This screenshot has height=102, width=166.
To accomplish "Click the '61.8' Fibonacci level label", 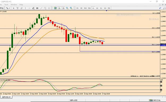I will (153, 52).
